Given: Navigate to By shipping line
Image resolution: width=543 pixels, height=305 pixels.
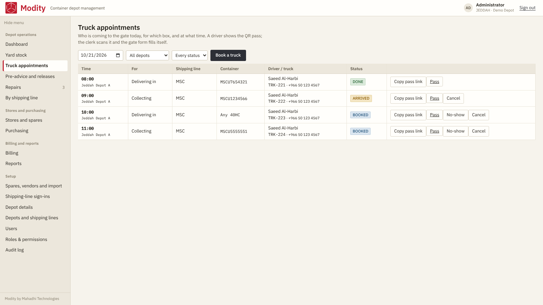Looking at the screenshot, I should pyautogui.click(x=35, y=98).
